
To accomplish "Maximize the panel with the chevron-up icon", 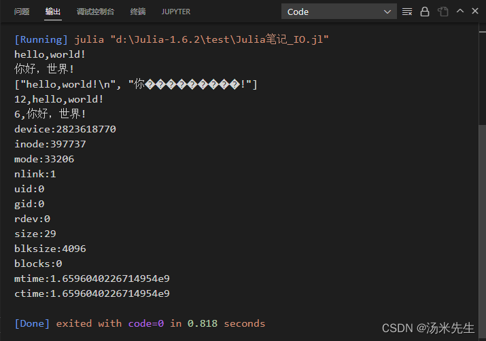I will click(x=460, y=11).
